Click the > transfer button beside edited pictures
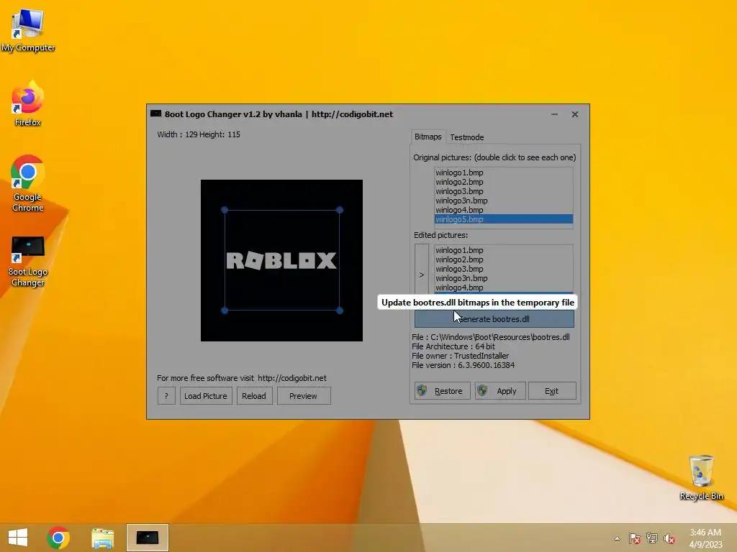Image resolution: width=737 pixels, height=552 pixels. click(x=422, y=274)
